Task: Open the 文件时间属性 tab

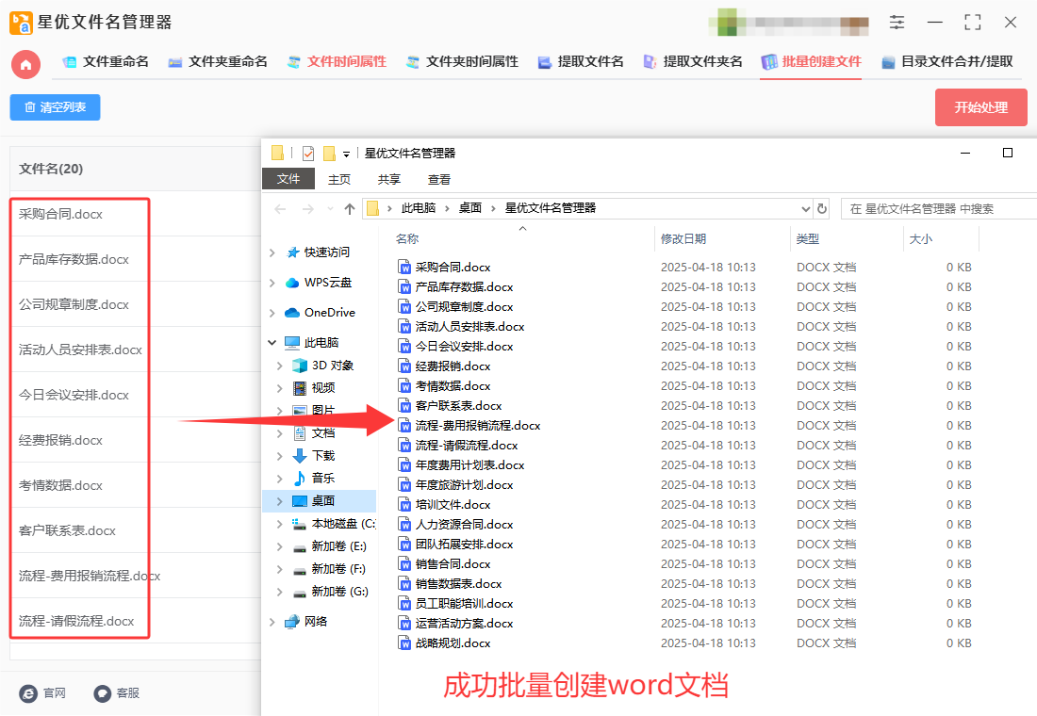Action: pos(337,62)
